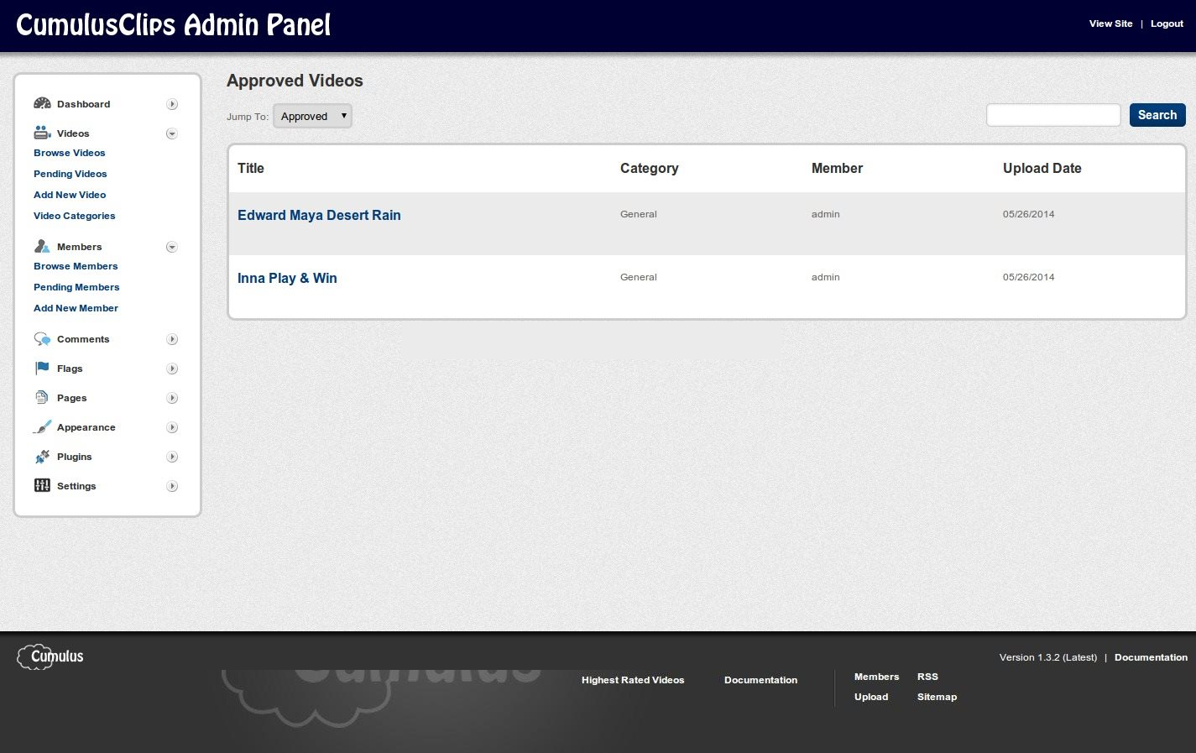Focus the video search text field
1196x753 pixels.
point(1053,115)
